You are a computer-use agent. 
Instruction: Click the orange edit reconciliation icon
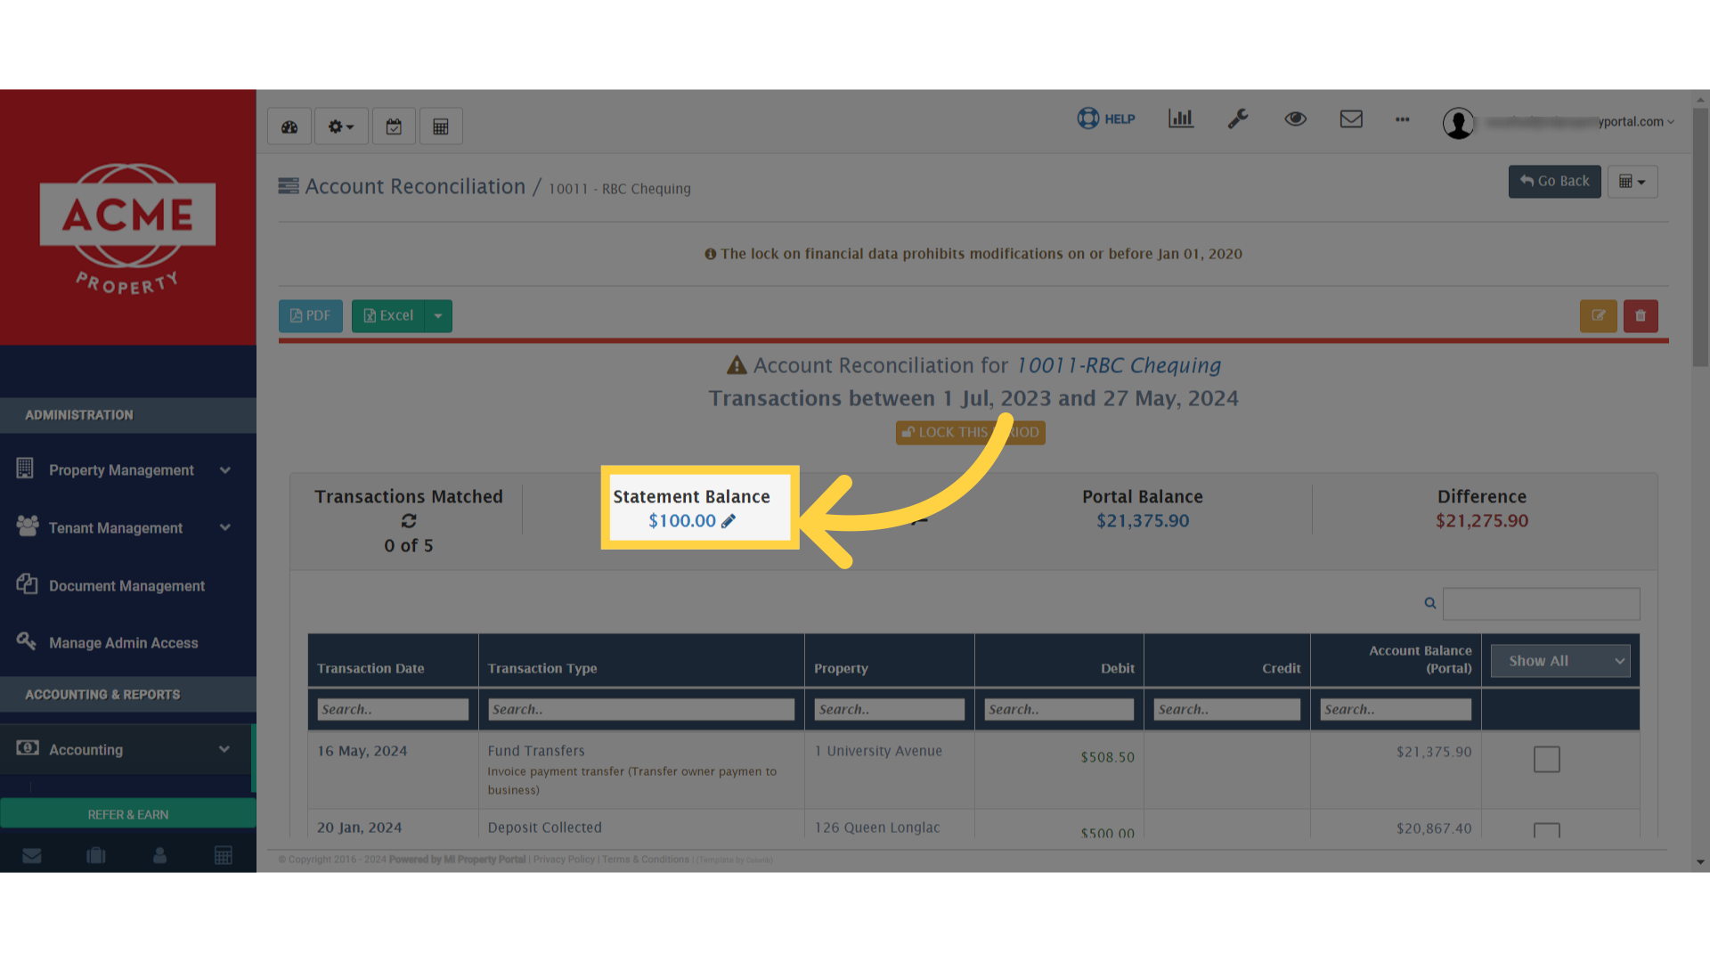[x=1599, y=316]
